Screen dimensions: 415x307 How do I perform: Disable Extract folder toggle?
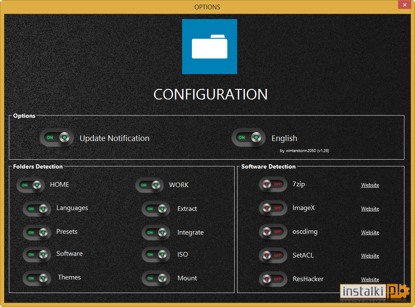coord(156,209)
